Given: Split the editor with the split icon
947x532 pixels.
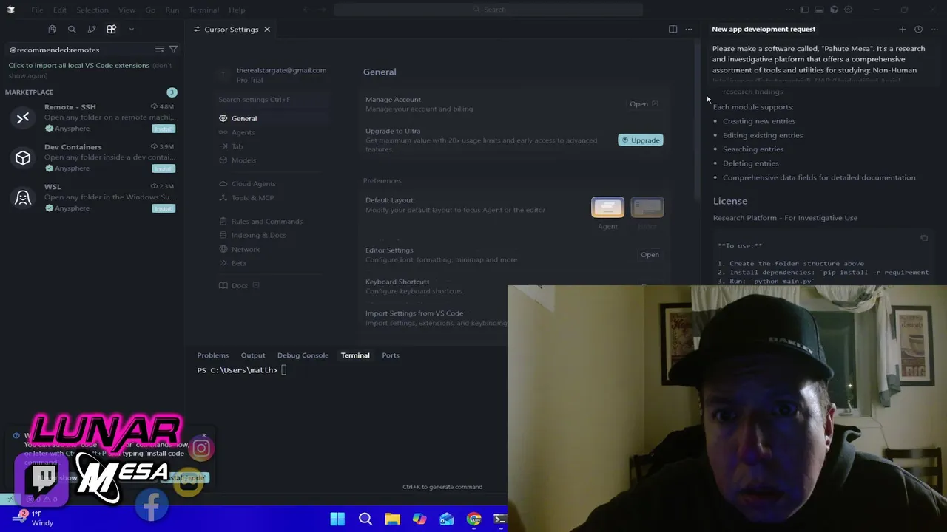Looking at the screenshot, I should click(673, 29).
